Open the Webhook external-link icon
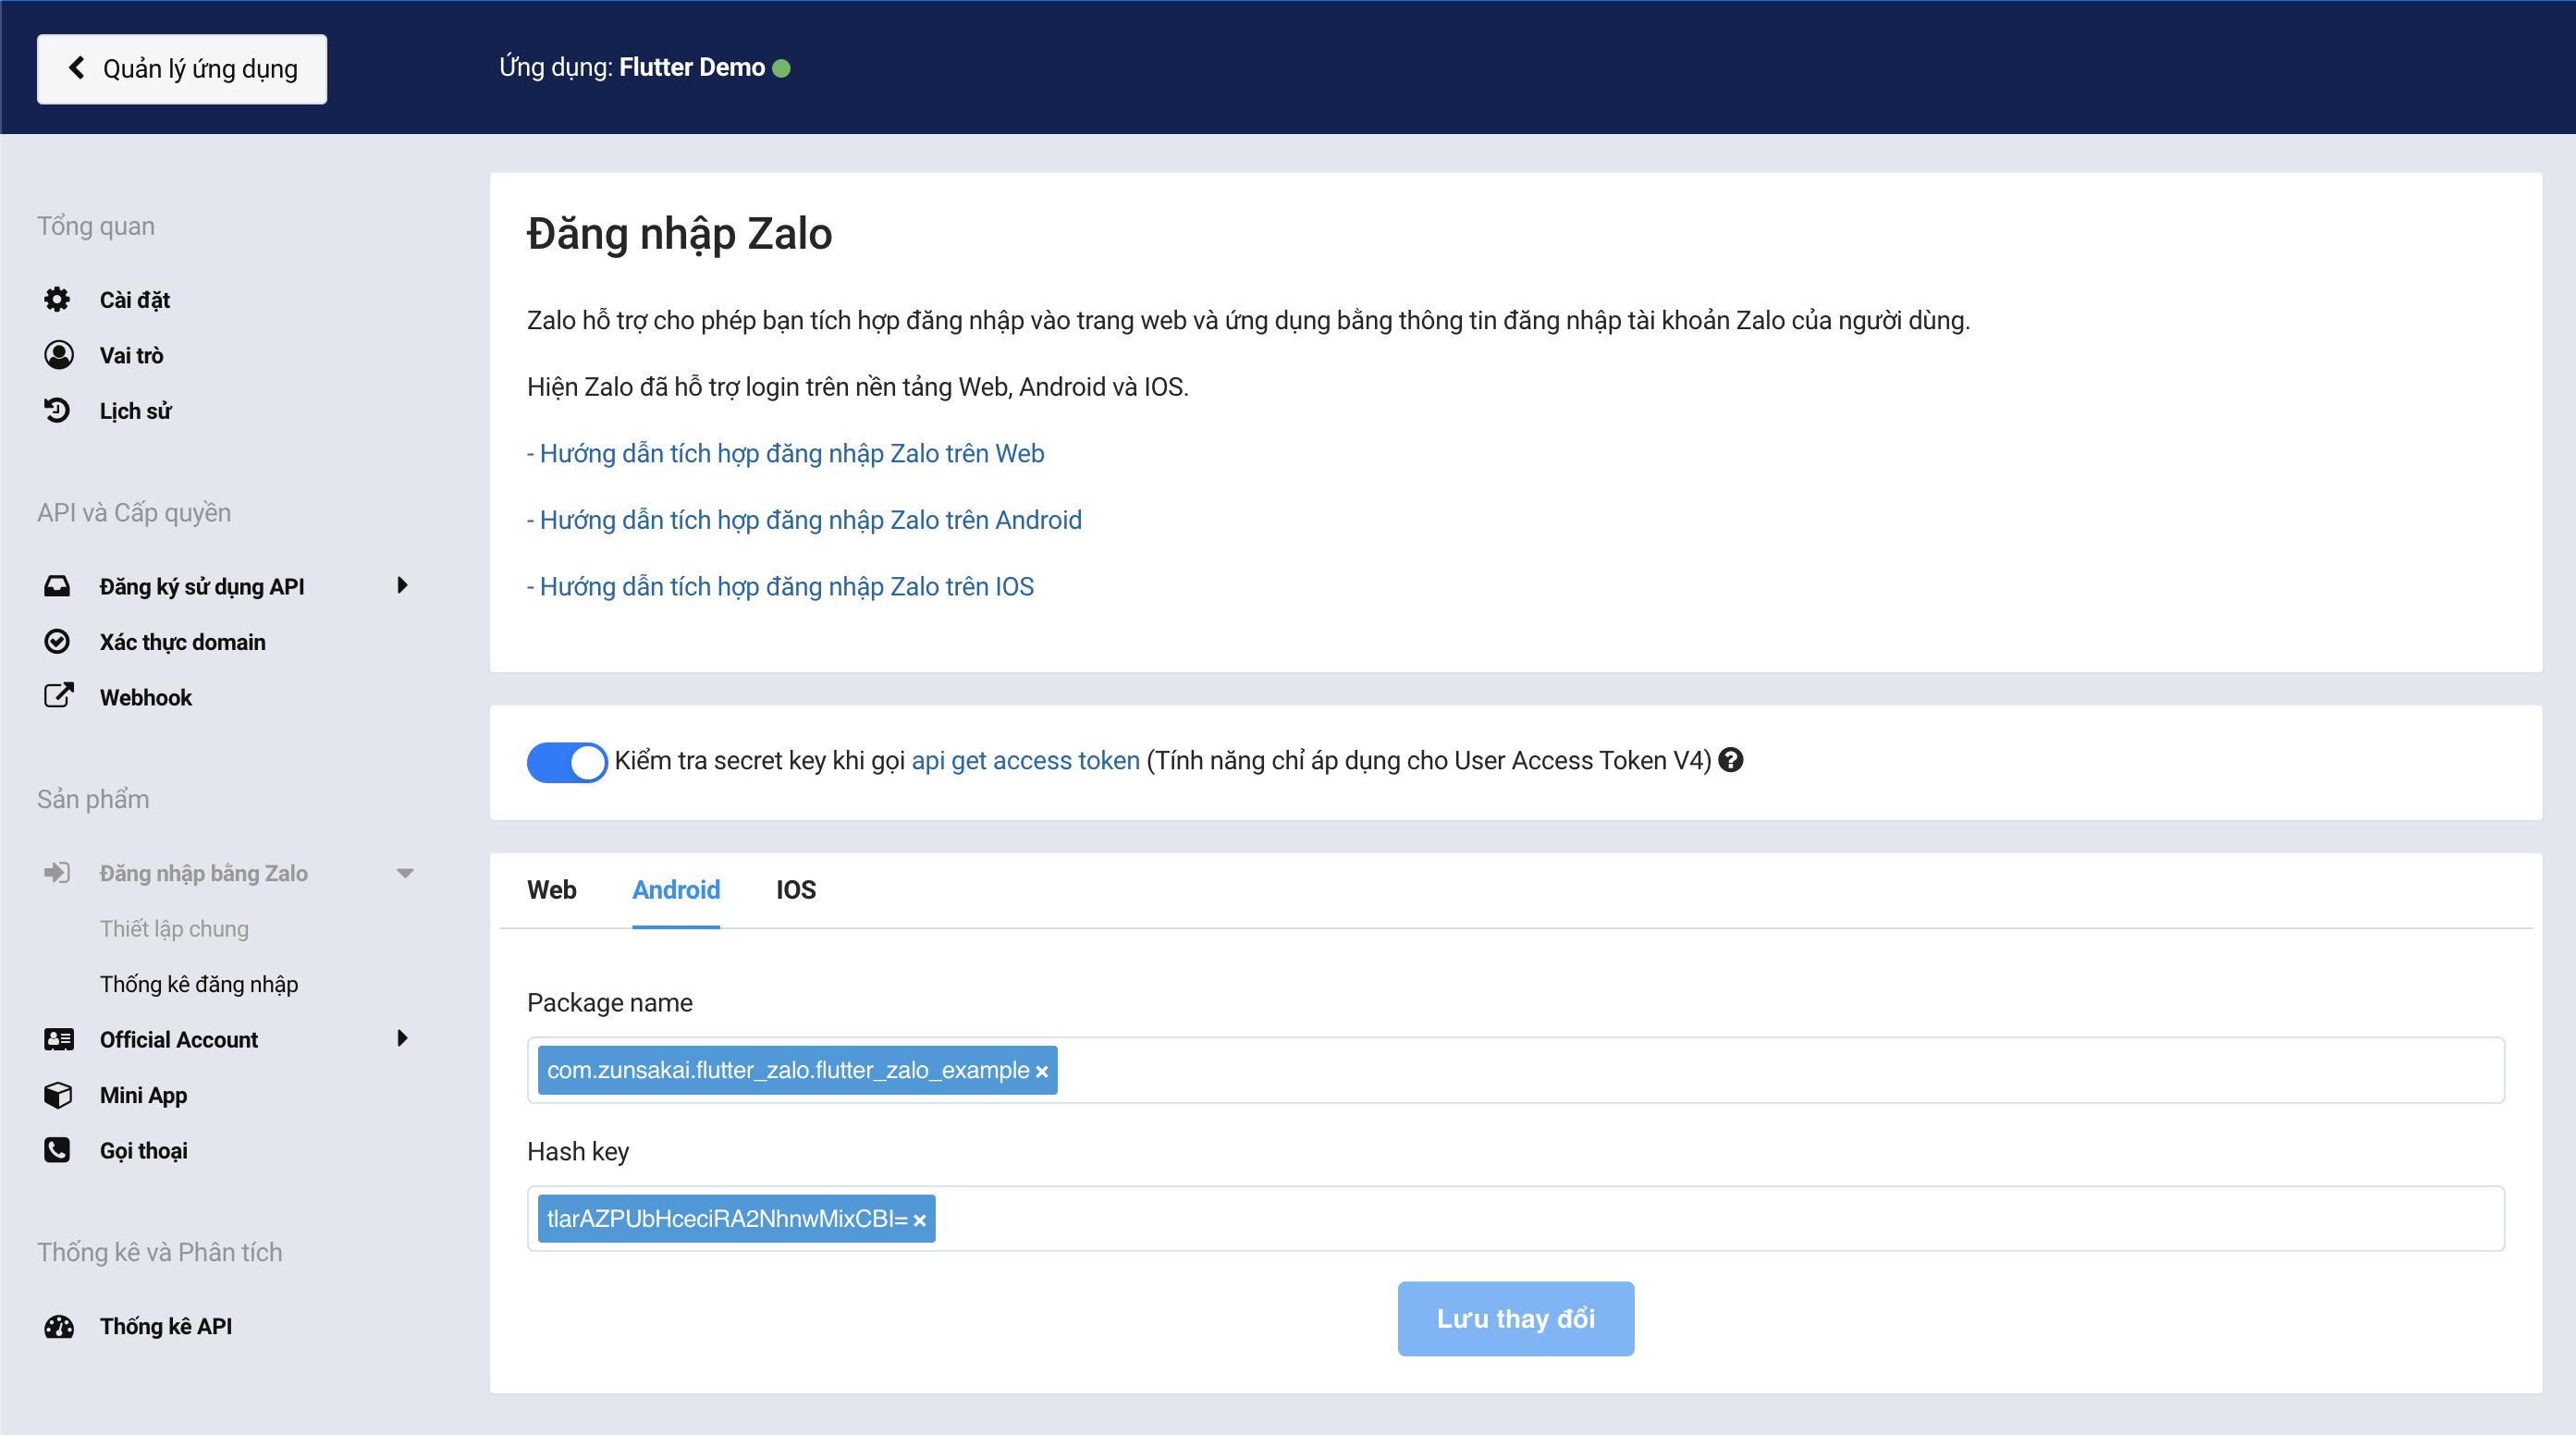Image resolution: width=2576 pixels, height=1435 pixels. click(58, 696)
